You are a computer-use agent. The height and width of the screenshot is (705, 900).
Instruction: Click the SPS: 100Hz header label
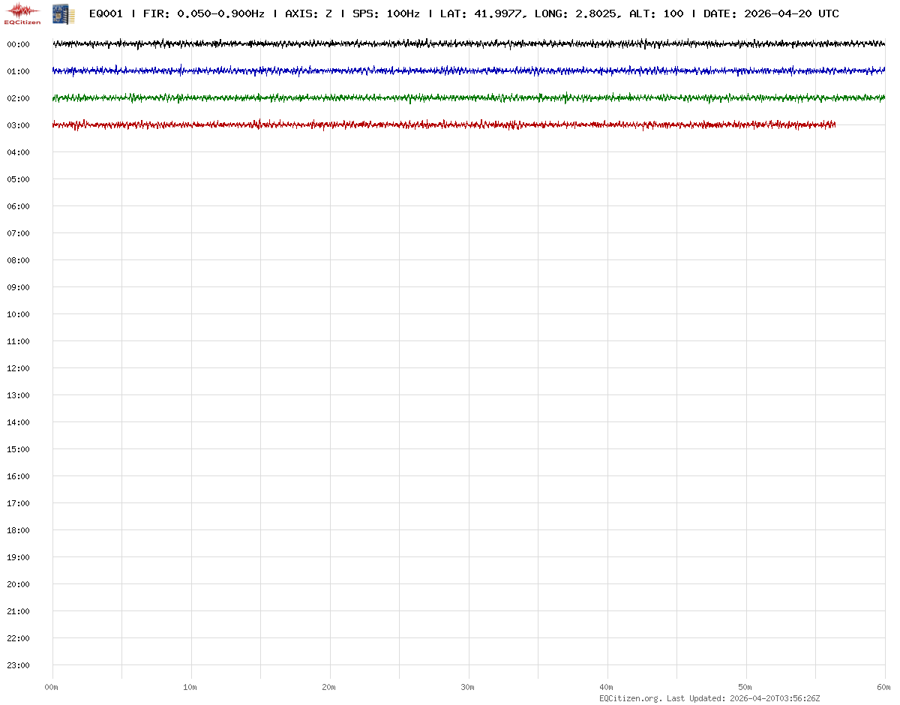point(385,14)
